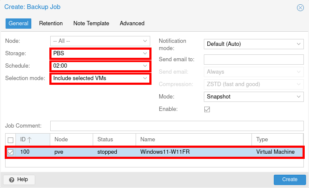
Task: Uncheck VM 100 row checkbox
Action: 11,152
